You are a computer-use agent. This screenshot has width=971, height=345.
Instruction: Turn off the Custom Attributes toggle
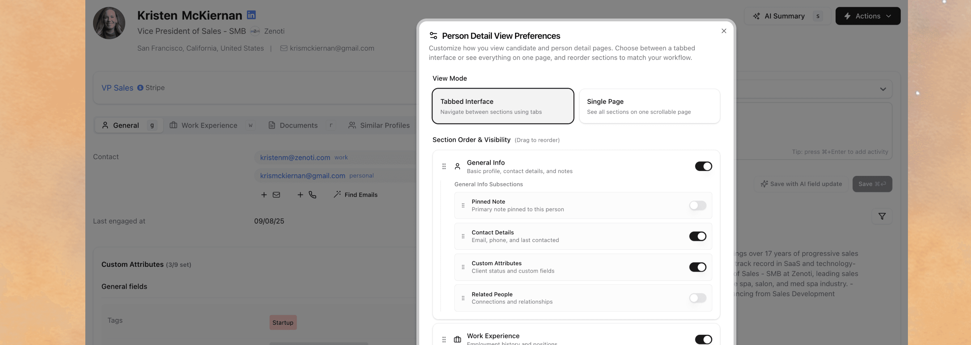click(x=697, y=267)
